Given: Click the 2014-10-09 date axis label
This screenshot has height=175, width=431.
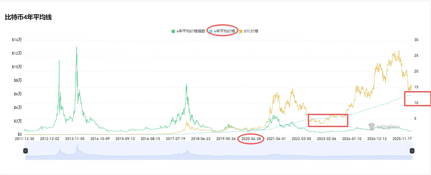Looking at the screenshot, I should [100, 138].
